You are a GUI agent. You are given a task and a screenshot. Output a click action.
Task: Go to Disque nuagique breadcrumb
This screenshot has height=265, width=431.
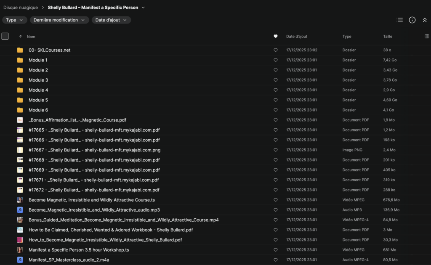tap(20, 8)
